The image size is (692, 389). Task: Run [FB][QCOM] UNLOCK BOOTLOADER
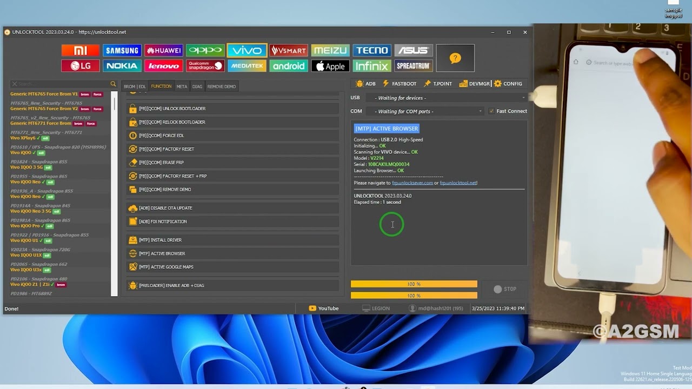[233, 109]
